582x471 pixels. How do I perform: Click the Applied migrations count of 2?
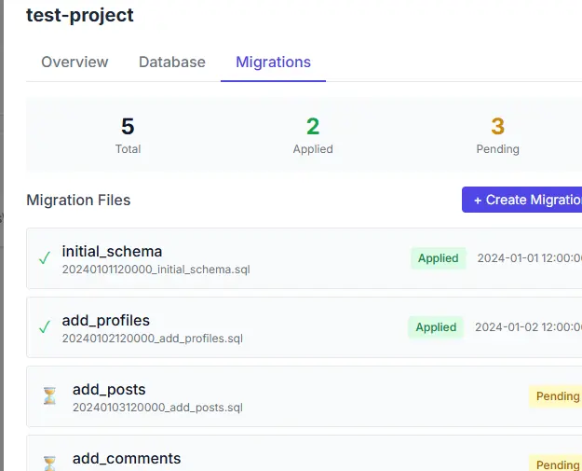tap(313, 127)
